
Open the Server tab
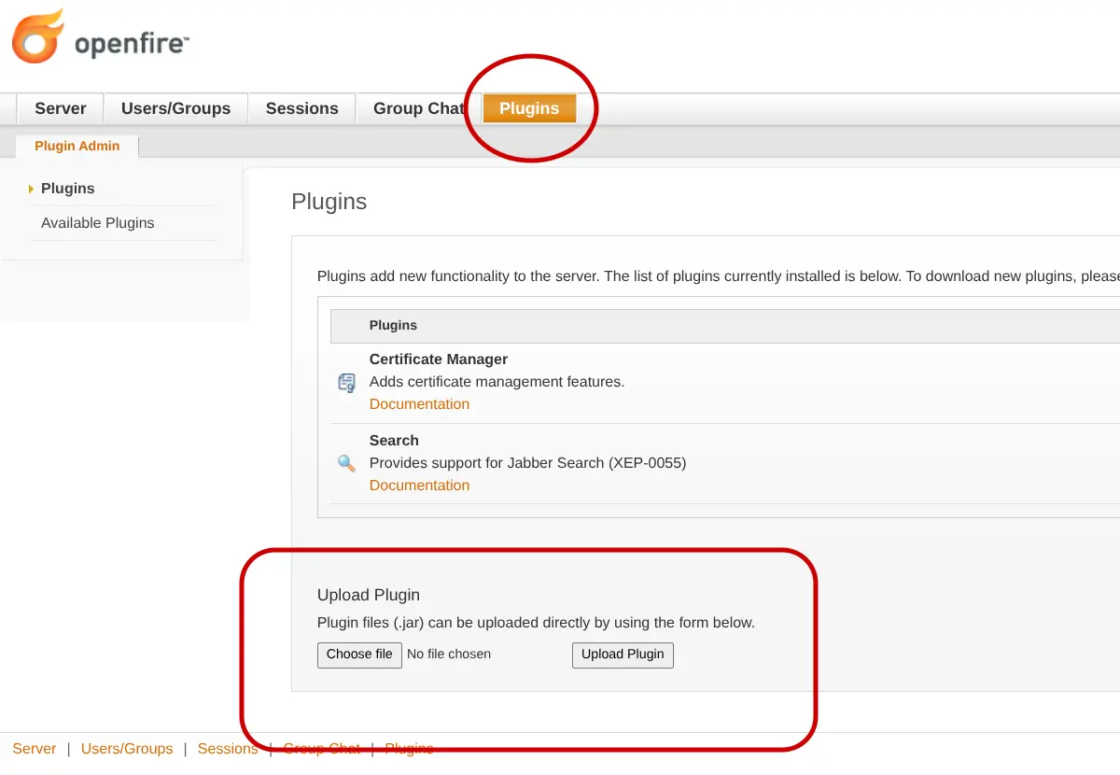coord(60,108)
